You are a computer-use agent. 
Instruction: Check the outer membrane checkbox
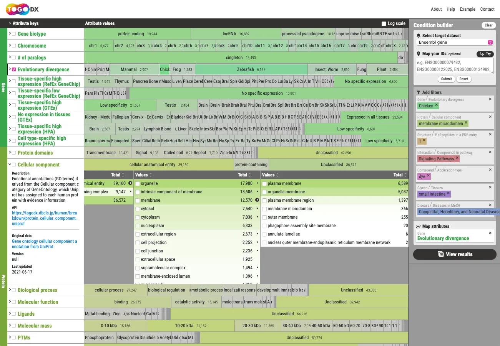[264, 217]
